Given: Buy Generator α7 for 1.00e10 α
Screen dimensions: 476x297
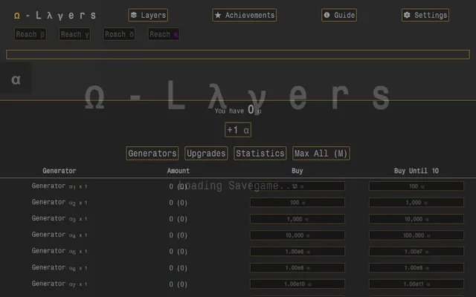Looking at the screenshot, I should coord(297,284).
